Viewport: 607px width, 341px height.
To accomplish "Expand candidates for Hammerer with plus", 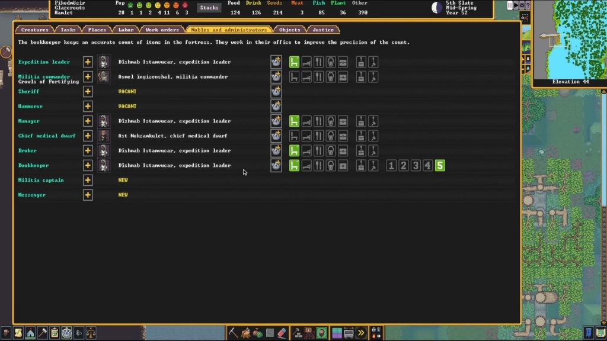I will coord(88,106).
